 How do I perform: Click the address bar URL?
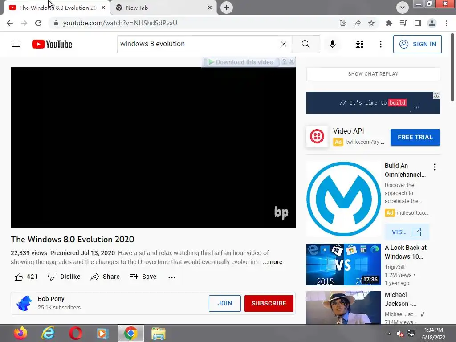(x=120, y=23)
